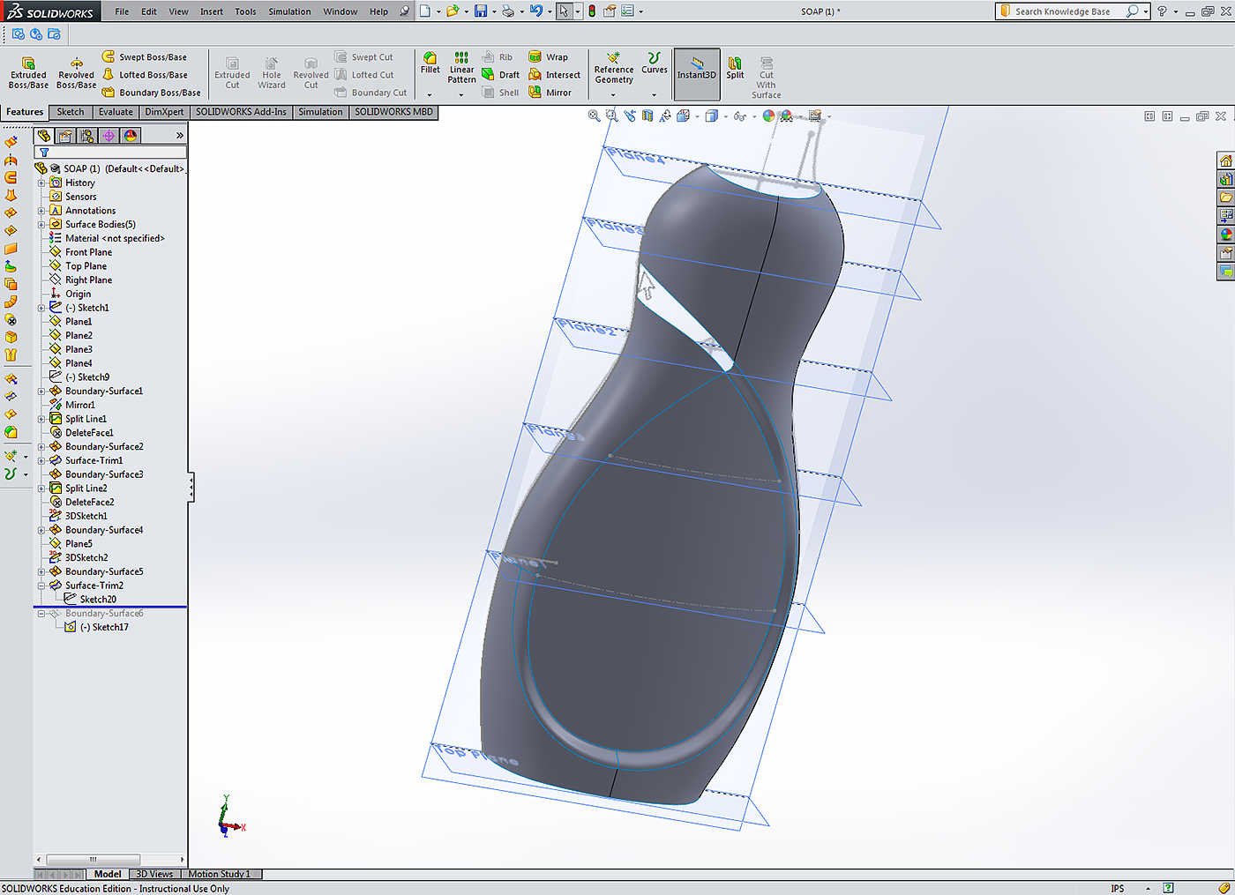This screenshot has height=895, width=1235.
Task: Select the Fillet tool
Action: [x=430, y=63]
